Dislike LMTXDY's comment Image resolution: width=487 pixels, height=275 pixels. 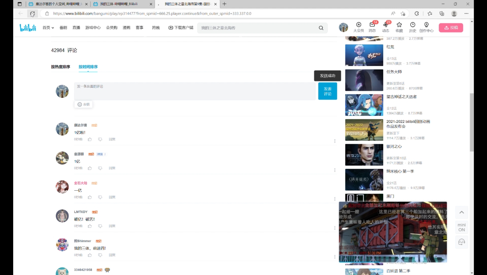click(x=100, y=226)
